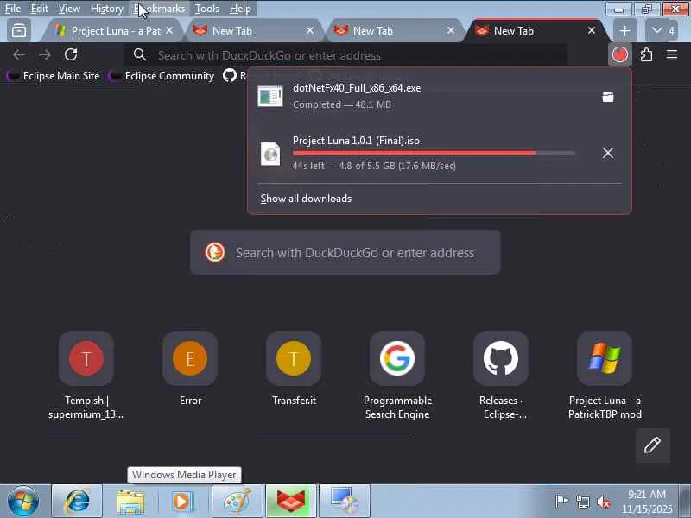Open a new tab with plus button
Image resolution: width=691 pixels, height=518 pixels.
click(624, 30)
